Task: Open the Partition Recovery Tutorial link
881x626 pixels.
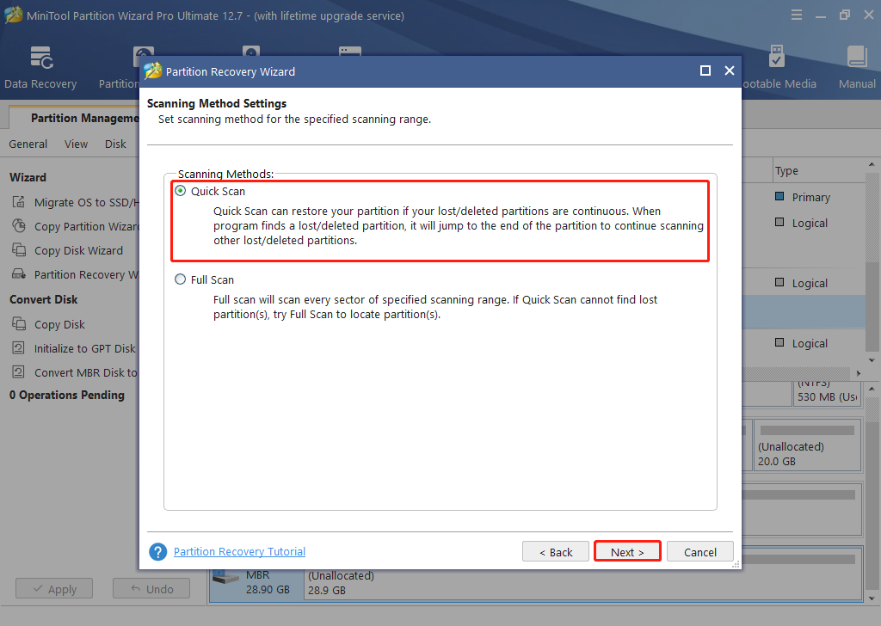Action: pyautogui.click(x=239, y=551)
